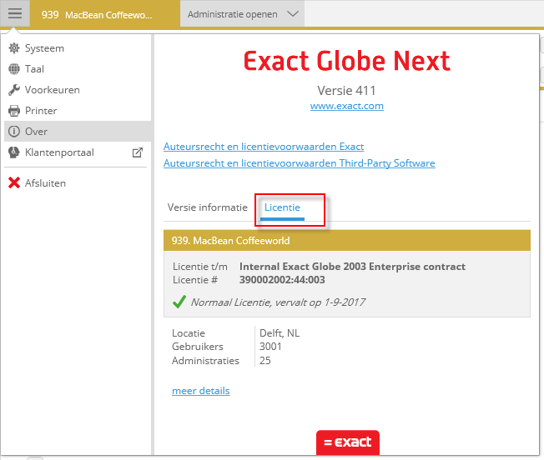The width and height of the screenshot is (544, 460).
Task: Click the 939 MacBean Coffeewo... title tab
Action: (x=105, y=14)
